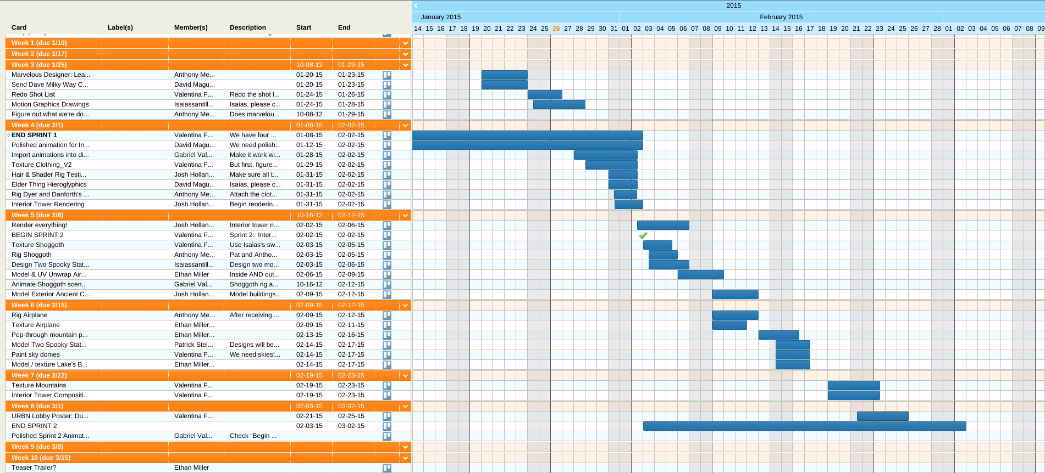The height and width of the screenshot is (473, 1045).
Task: Collapse the Week 3 (due 1/25) group
Action: pyautogui.click(x=406, y=65)
